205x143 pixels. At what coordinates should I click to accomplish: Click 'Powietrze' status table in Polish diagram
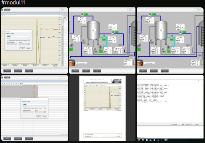coord(176,51)
